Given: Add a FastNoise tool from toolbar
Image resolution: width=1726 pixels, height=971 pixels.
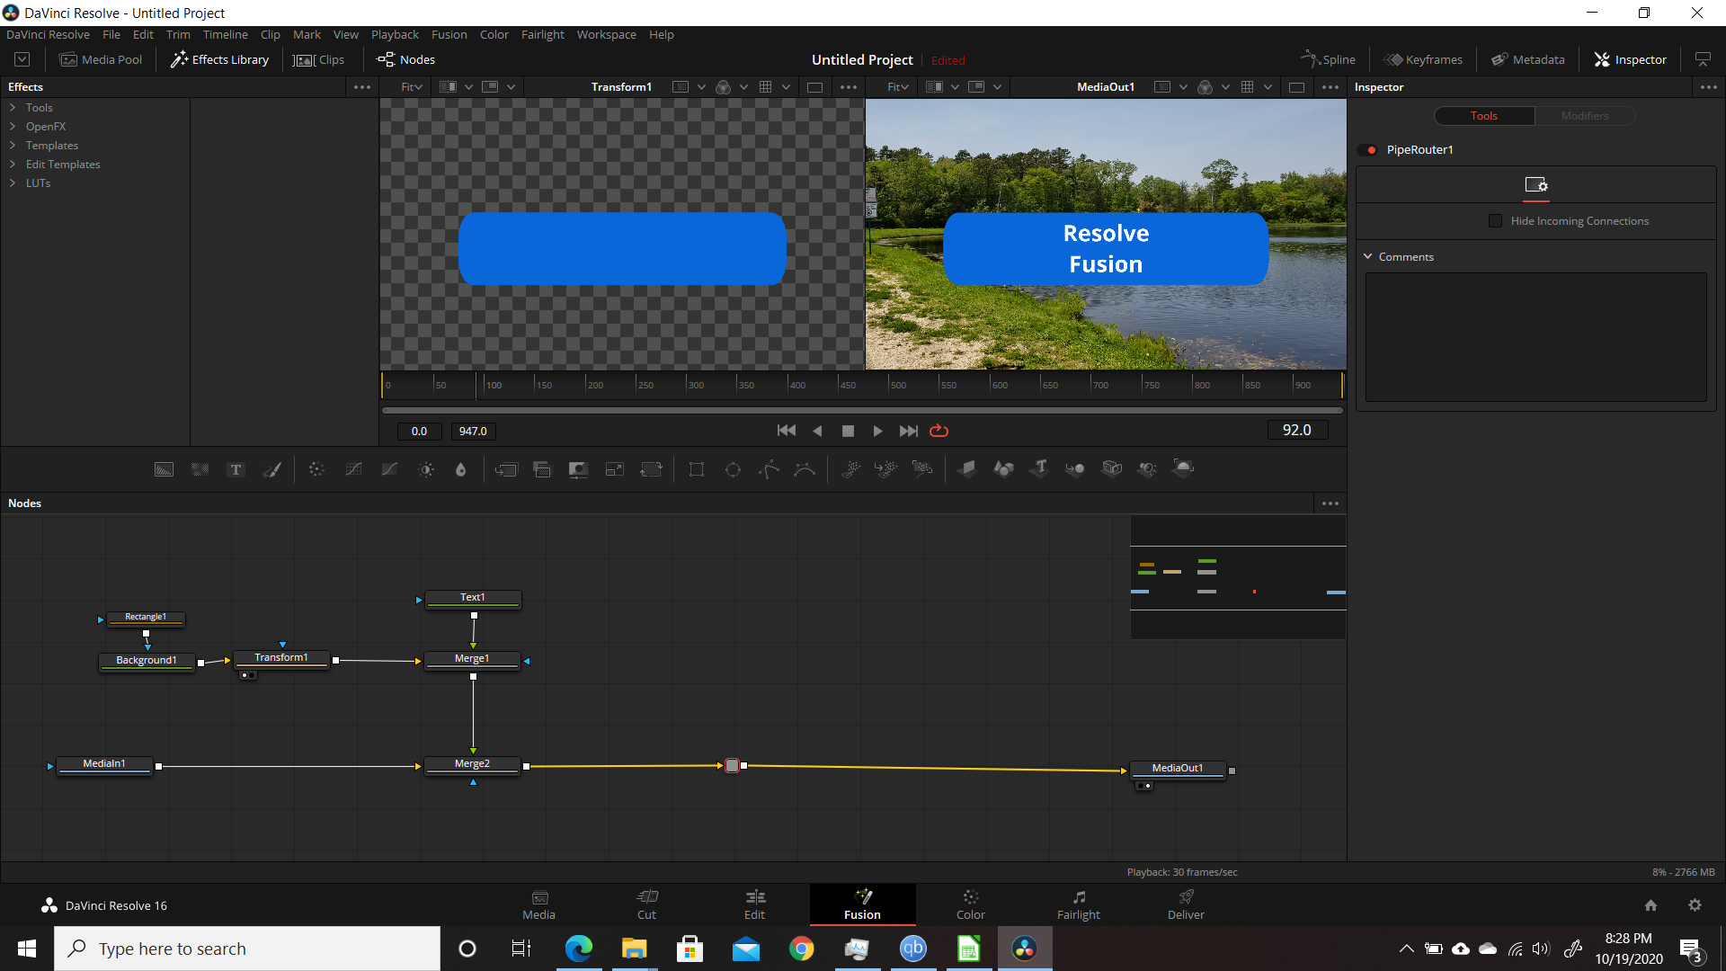Looking at the screenshot, I should click(200, 469).
